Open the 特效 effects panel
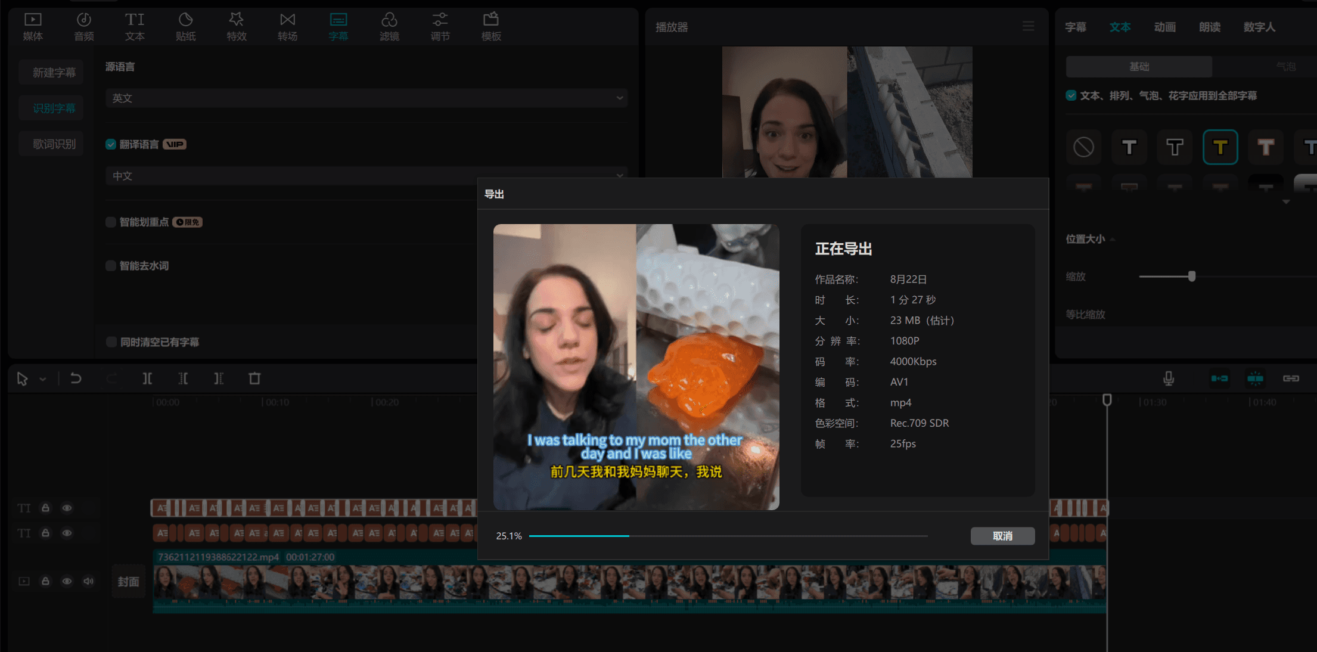 (236, 26)
